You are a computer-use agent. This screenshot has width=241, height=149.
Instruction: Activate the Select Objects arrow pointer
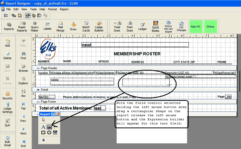pos(44,120)
